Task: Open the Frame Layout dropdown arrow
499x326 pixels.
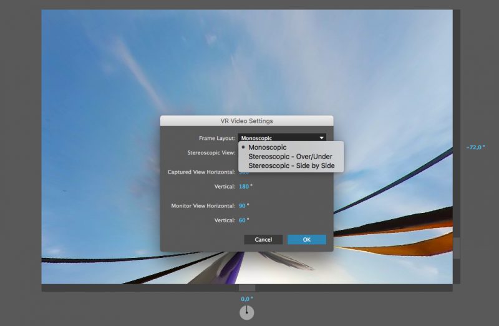Action: (x=321, y=137)
